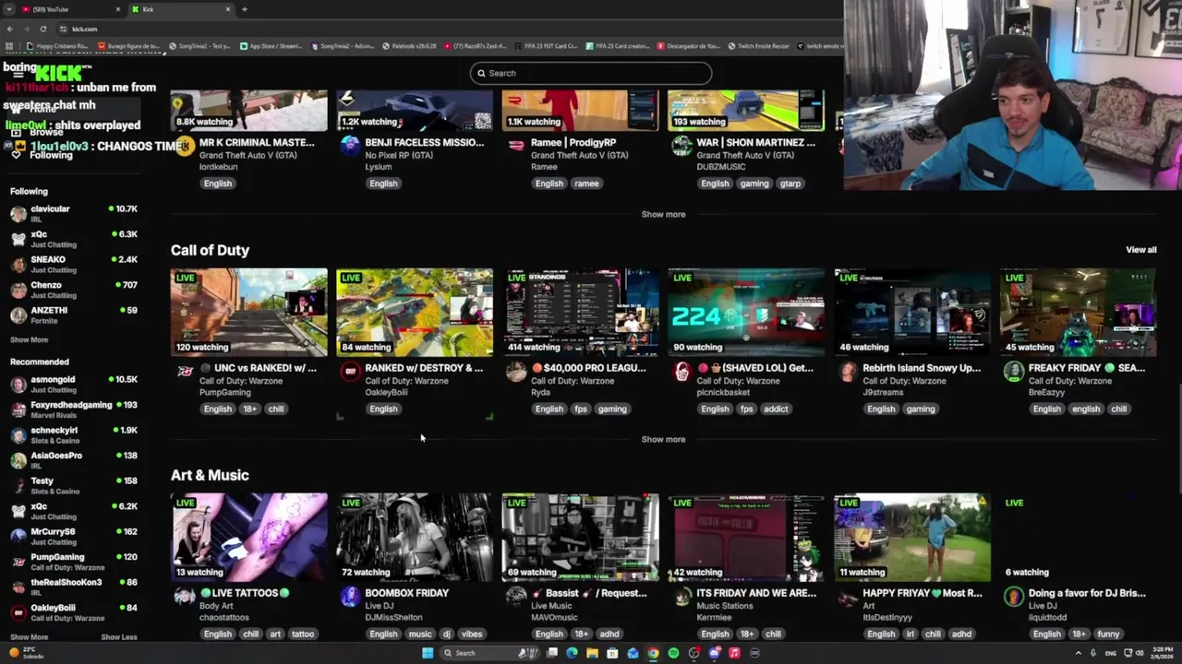1182x664 pixels.
Task: Click AsiaGoesPro's avatar in Recommended list
Action: [18, 460]
